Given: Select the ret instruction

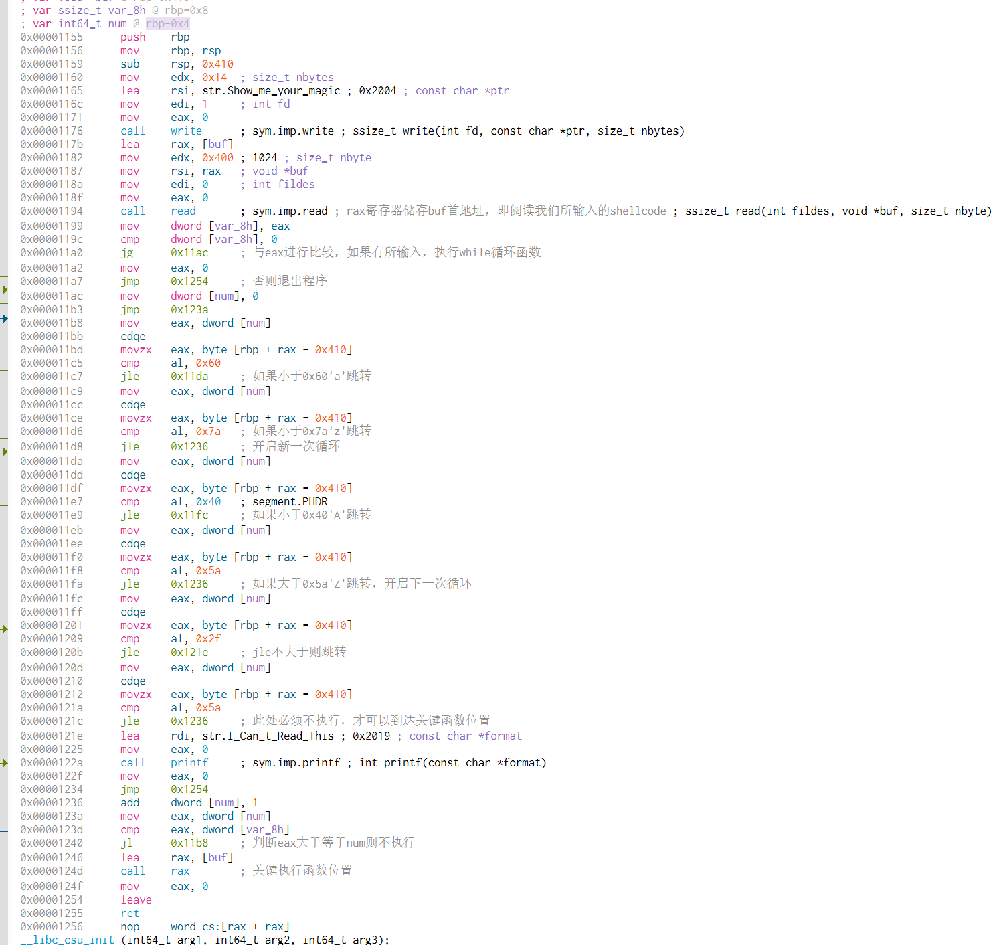Looking at the screenshot, I should [130, 914].
